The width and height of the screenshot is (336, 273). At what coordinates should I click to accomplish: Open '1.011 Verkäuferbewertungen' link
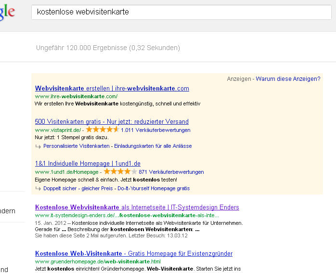[x=155, y=130]
